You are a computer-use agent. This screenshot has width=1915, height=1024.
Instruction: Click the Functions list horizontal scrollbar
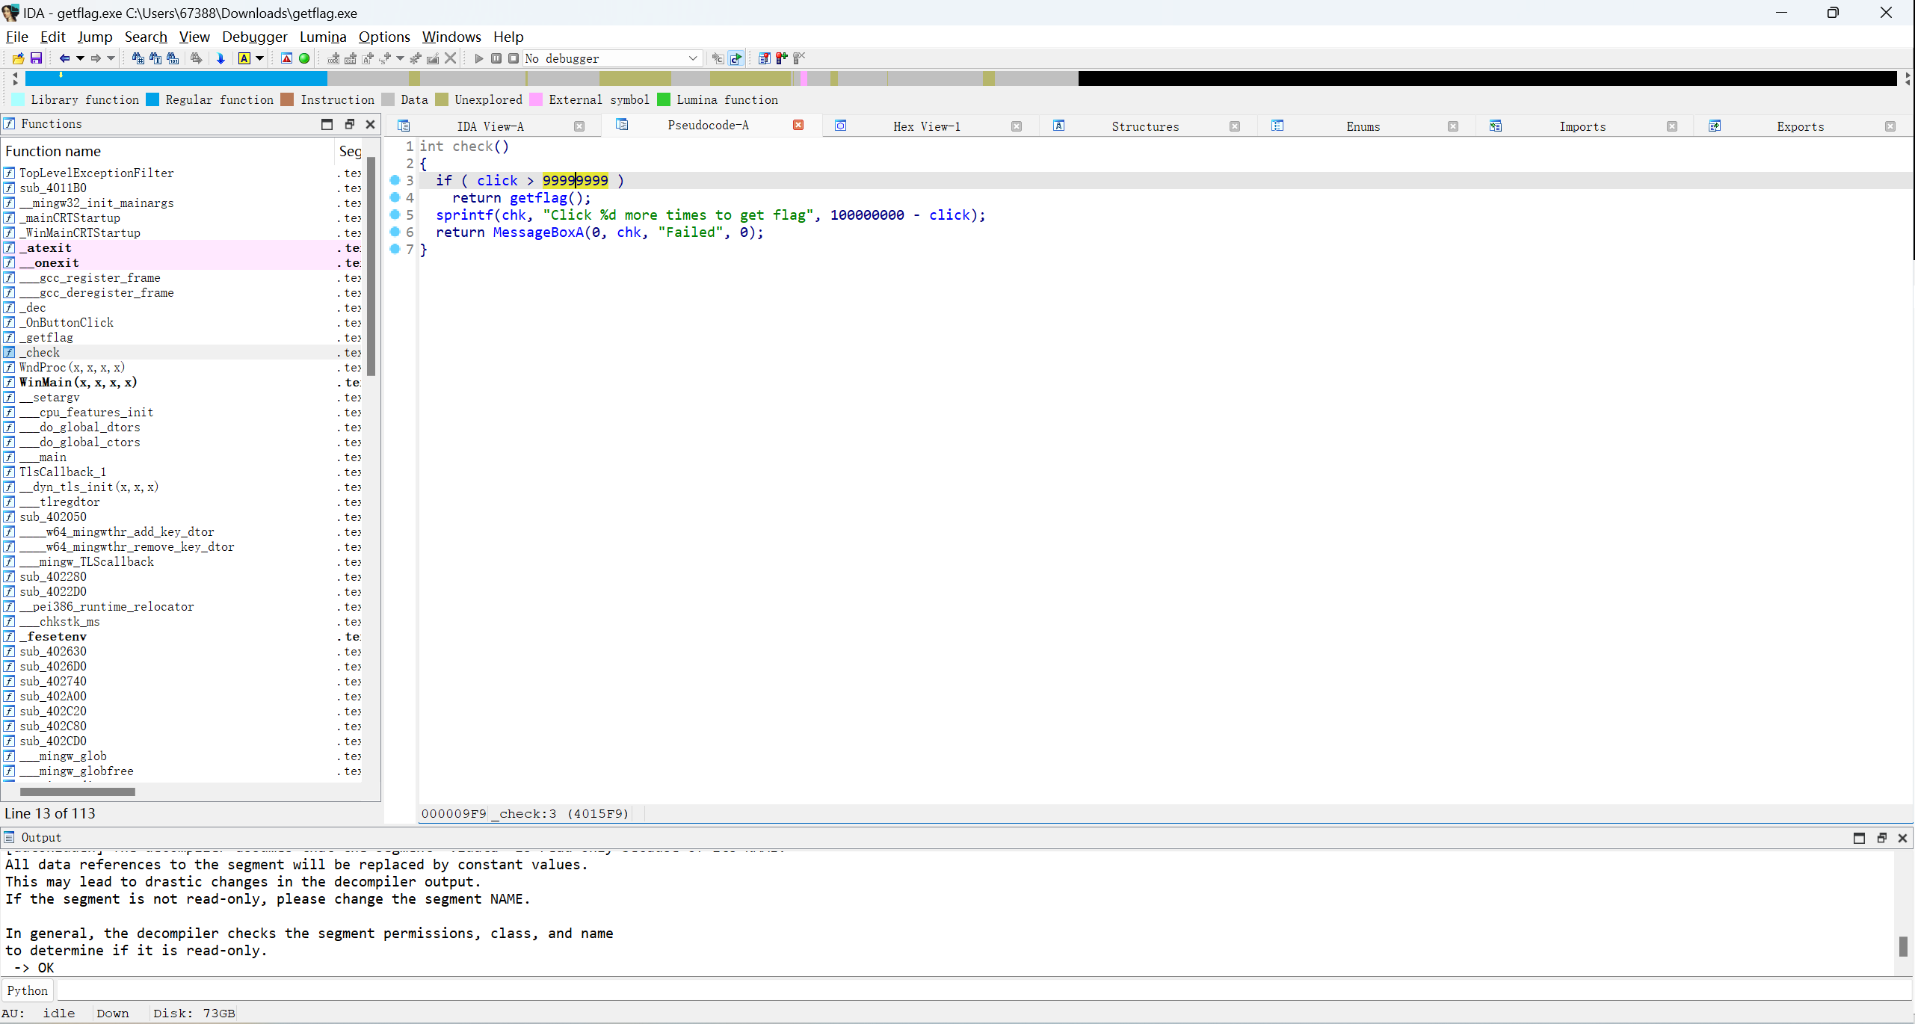(78, 792)
